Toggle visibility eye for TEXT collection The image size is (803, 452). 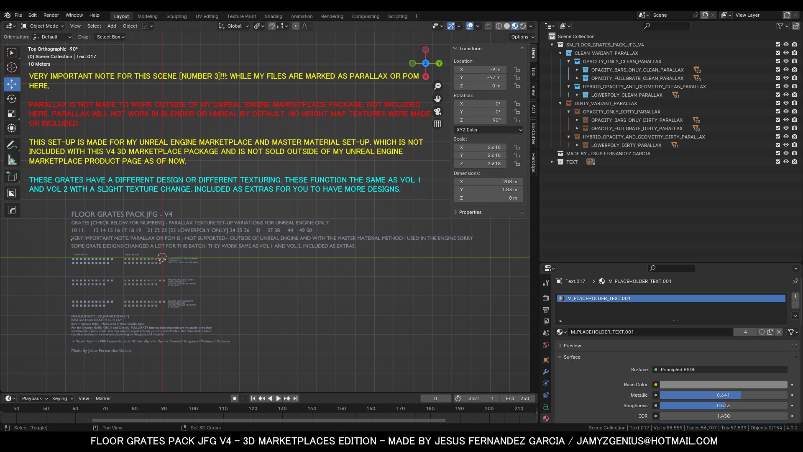click(x=786, y=162)
